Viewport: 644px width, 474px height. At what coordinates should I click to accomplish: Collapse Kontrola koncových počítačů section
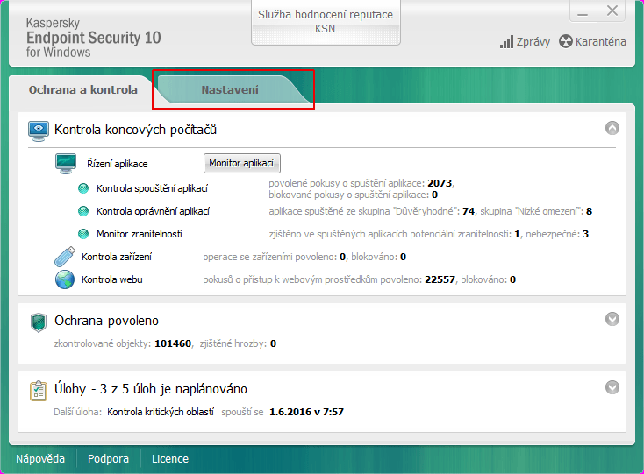[612, 128]
